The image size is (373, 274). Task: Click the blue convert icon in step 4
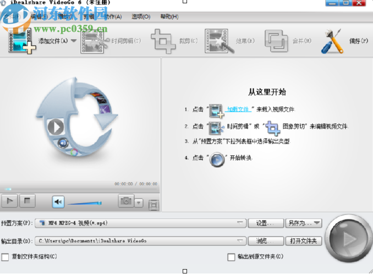point(217,160)
